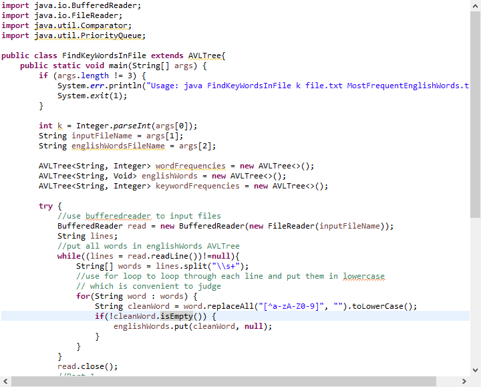Click the try keyword
This screenshot has height=387, width=481.
tap(45, 206)
